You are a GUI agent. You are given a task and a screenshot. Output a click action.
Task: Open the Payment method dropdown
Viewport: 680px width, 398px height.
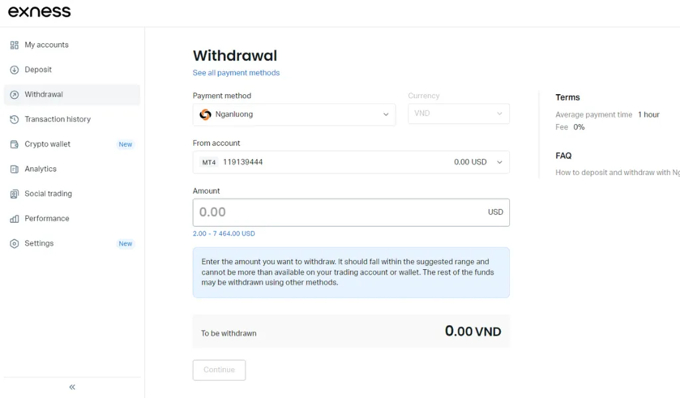(294, 114)
